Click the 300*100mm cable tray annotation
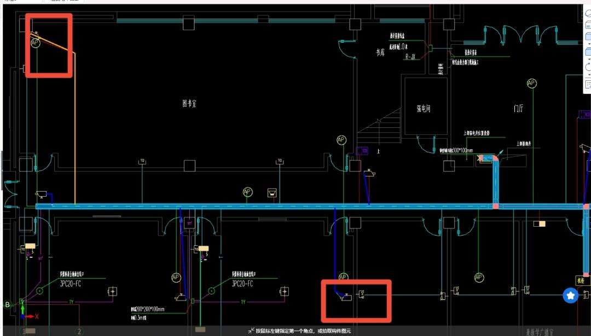Viewport: 591px width, 336px height. [456, 150]
